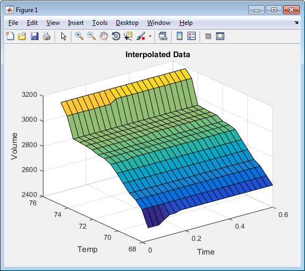Choose the Data Cursor tool
305x271 pixels.
click(128, 36)
